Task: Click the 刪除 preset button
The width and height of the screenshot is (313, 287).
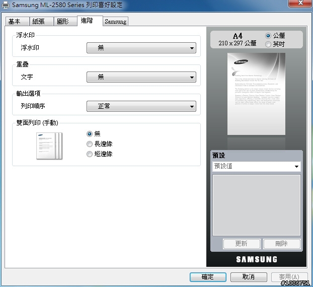Action: (x=282, y=244)
